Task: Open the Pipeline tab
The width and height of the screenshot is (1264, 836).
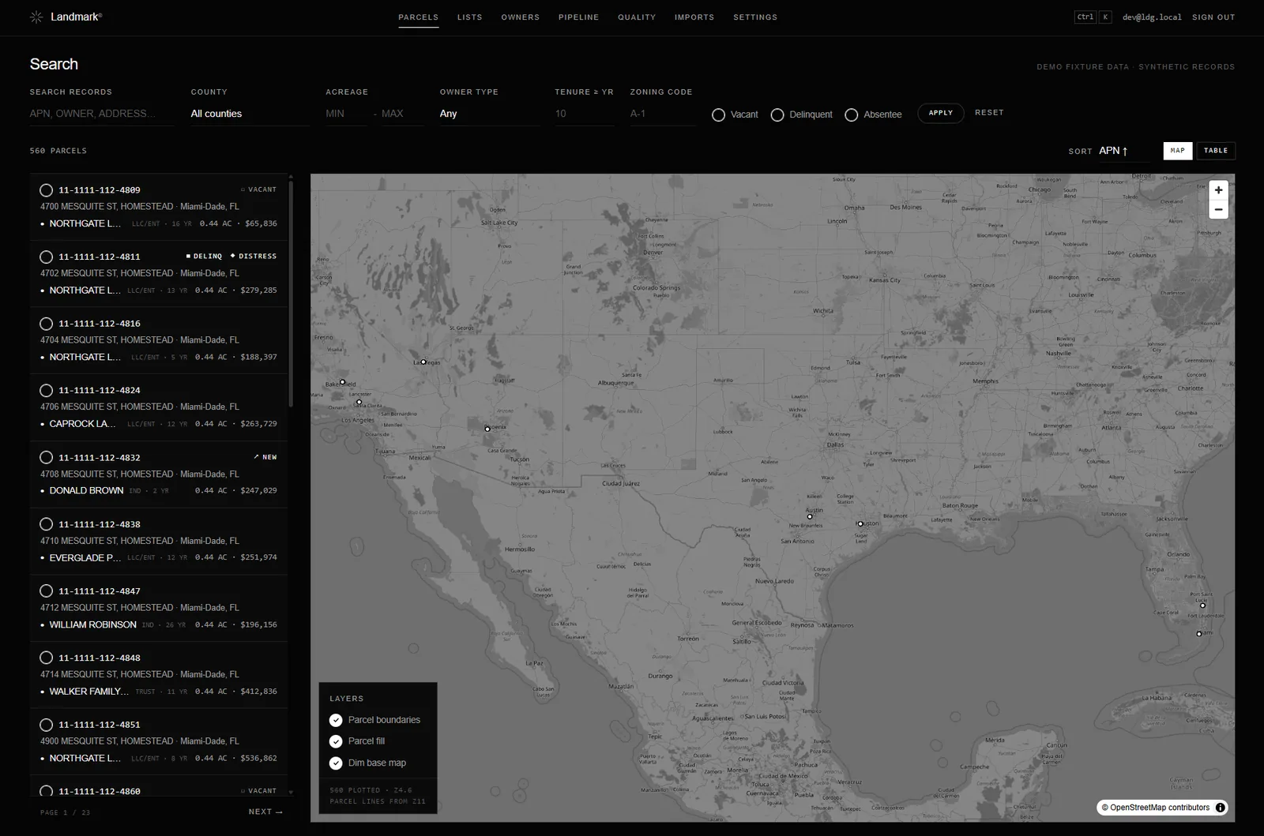Action: click(578, 17)
